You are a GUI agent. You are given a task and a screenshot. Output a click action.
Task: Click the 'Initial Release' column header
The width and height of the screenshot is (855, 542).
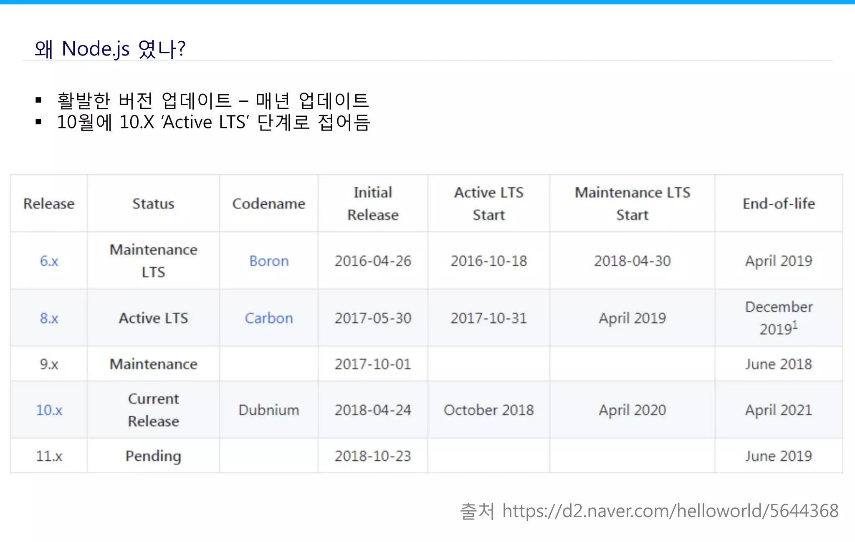373,203
